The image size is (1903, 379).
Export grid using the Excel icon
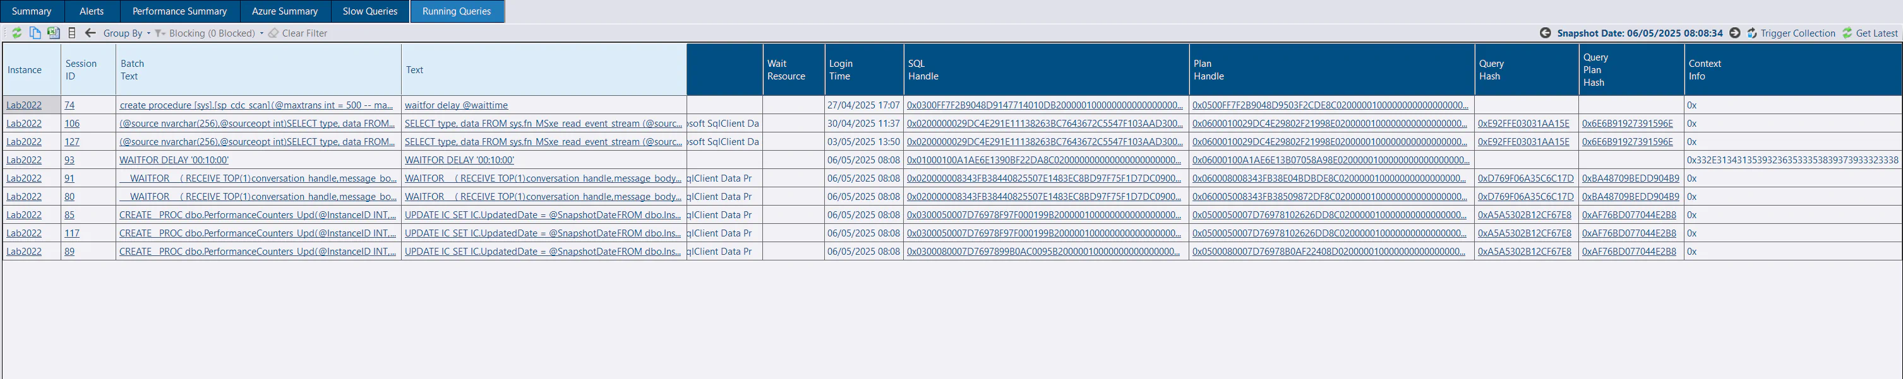point(53,33)
